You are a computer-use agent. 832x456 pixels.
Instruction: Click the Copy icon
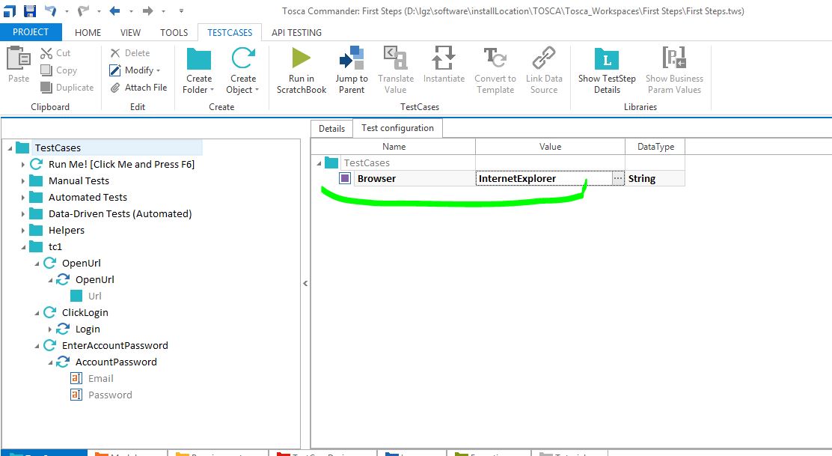(x=46, y=70)
